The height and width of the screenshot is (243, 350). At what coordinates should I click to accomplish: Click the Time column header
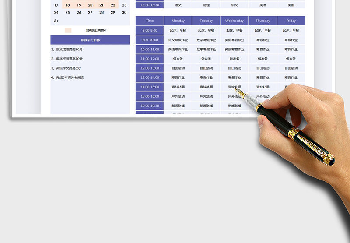point(150,21)
